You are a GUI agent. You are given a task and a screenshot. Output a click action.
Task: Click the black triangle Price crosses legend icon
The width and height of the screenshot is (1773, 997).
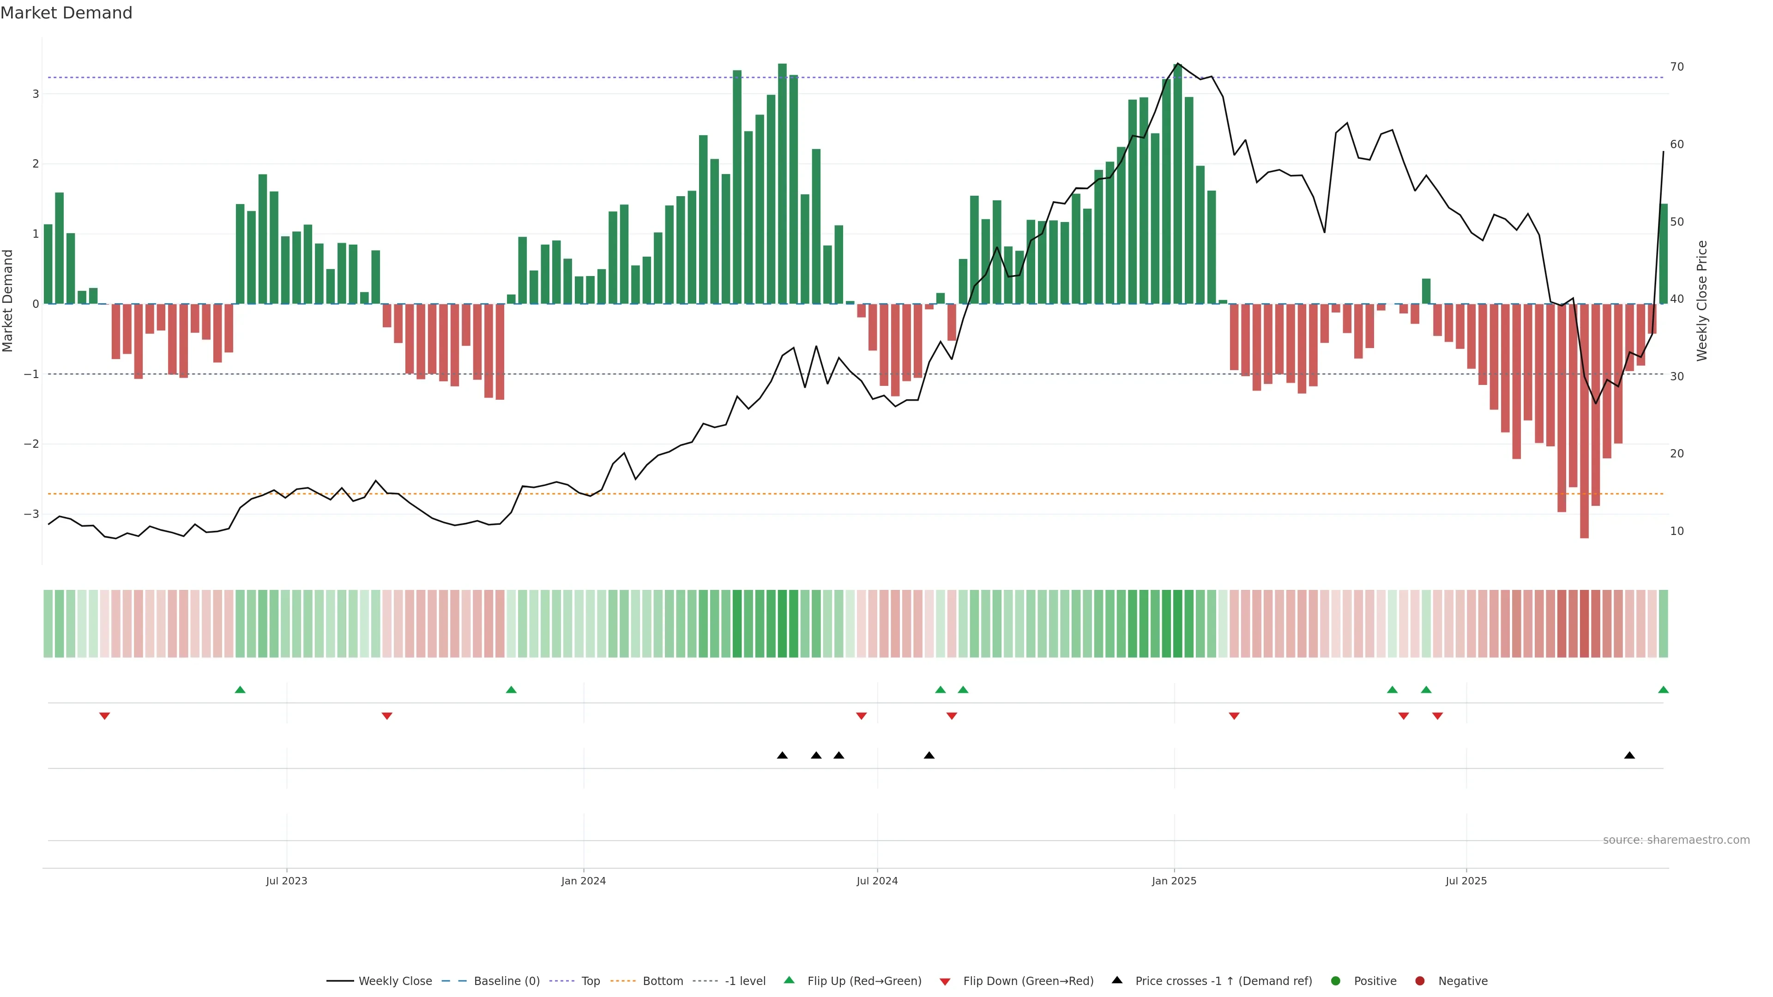point(1116,980)
